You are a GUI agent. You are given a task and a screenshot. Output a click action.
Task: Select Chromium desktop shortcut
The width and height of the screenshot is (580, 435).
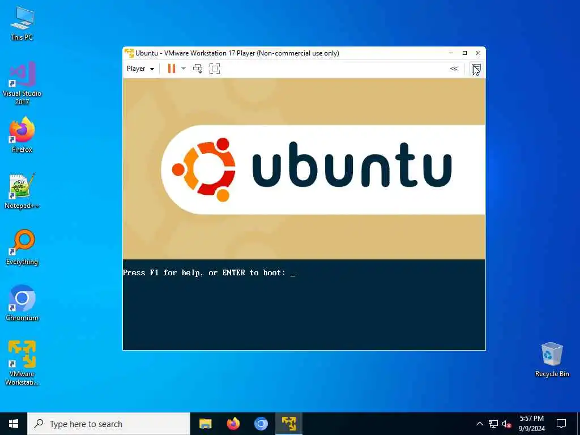22,303
